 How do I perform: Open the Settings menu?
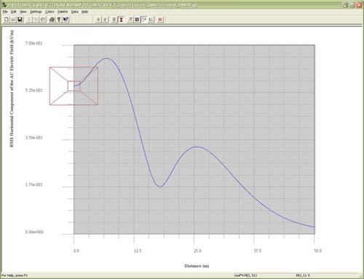pos(36,12)
